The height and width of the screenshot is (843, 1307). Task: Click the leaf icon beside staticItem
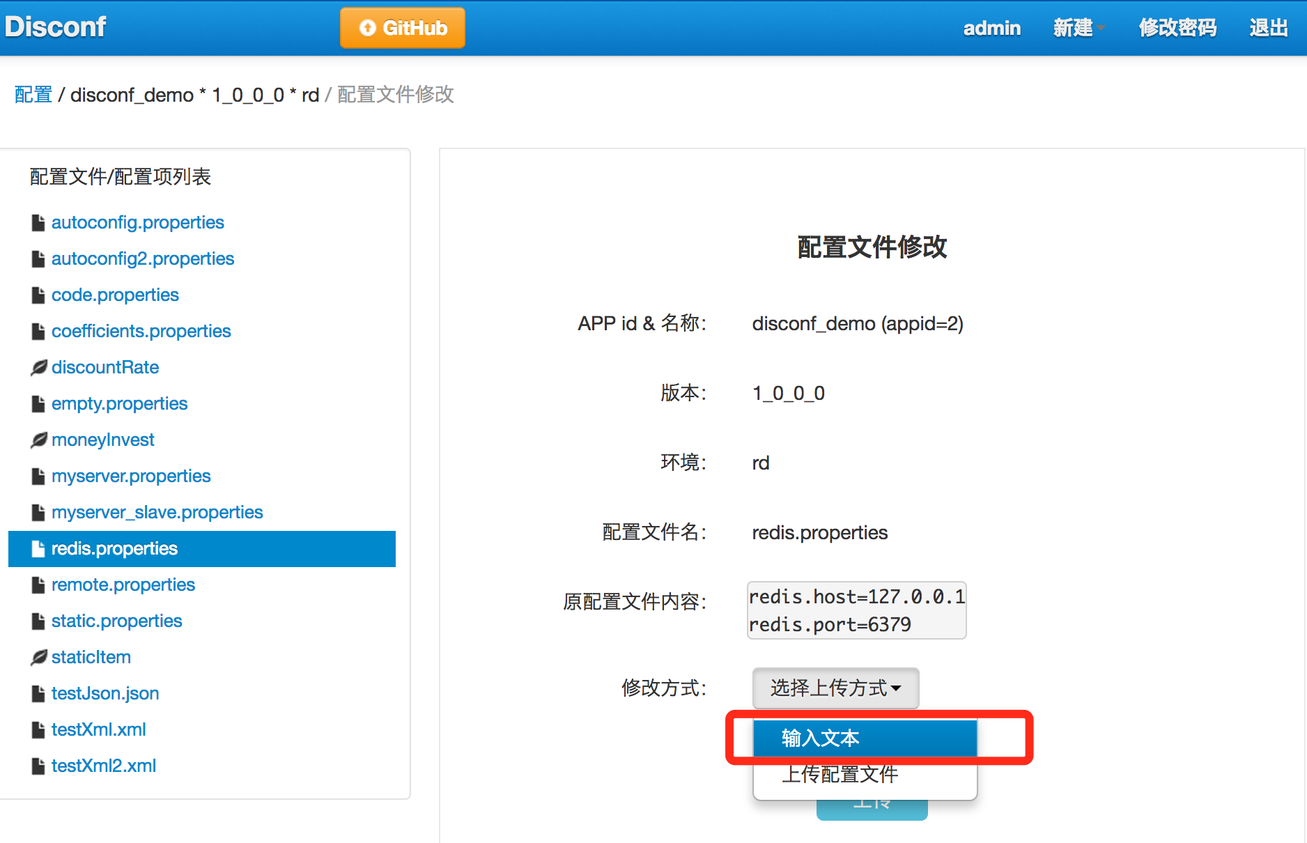(39, 658)
